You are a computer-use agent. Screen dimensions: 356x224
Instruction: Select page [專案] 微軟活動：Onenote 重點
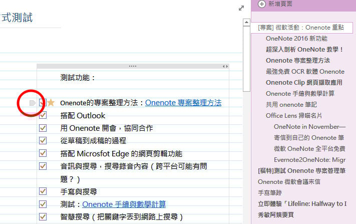(x=302, y=28)
